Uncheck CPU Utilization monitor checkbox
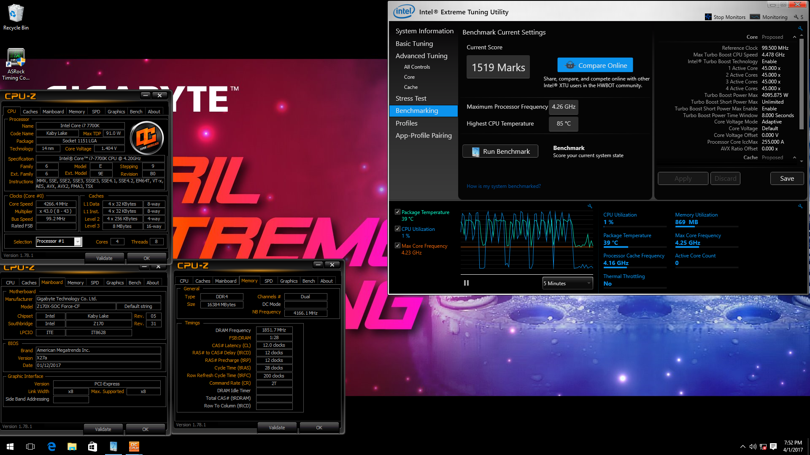 (397, 229)
